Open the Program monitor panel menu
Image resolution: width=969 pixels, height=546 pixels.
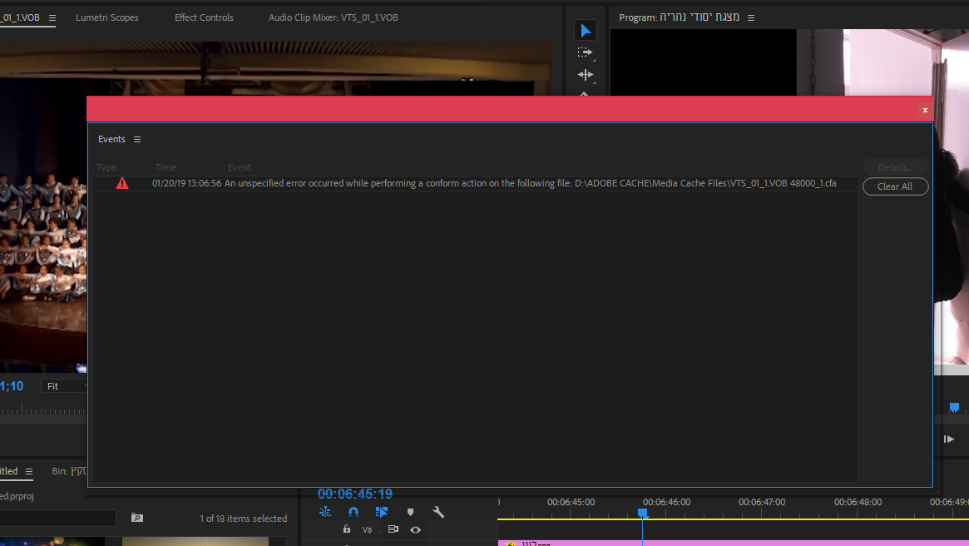(751, 18)
